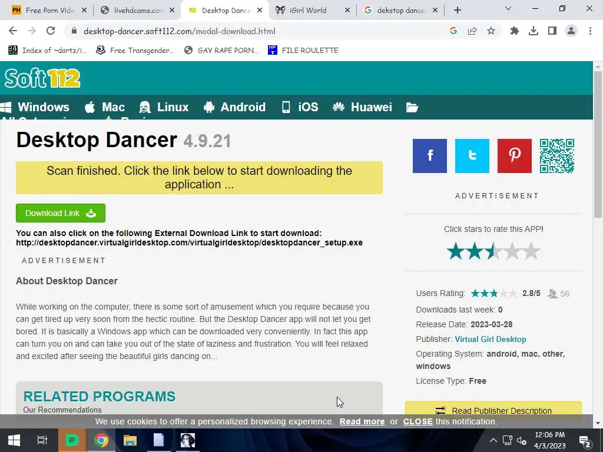Screen dimensions: 603x452
Task: Bookmark this page with the star icon
Action: (491, 31)
